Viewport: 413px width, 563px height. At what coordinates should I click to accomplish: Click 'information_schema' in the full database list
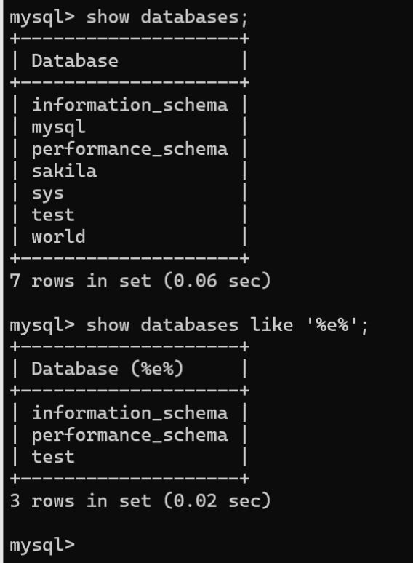point(129,105)
